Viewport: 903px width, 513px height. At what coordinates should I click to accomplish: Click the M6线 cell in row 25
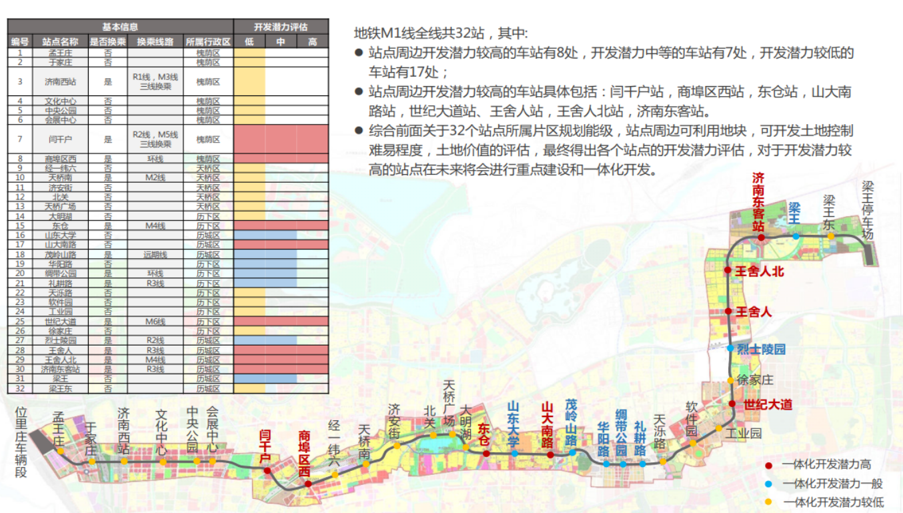click(155, 322)
